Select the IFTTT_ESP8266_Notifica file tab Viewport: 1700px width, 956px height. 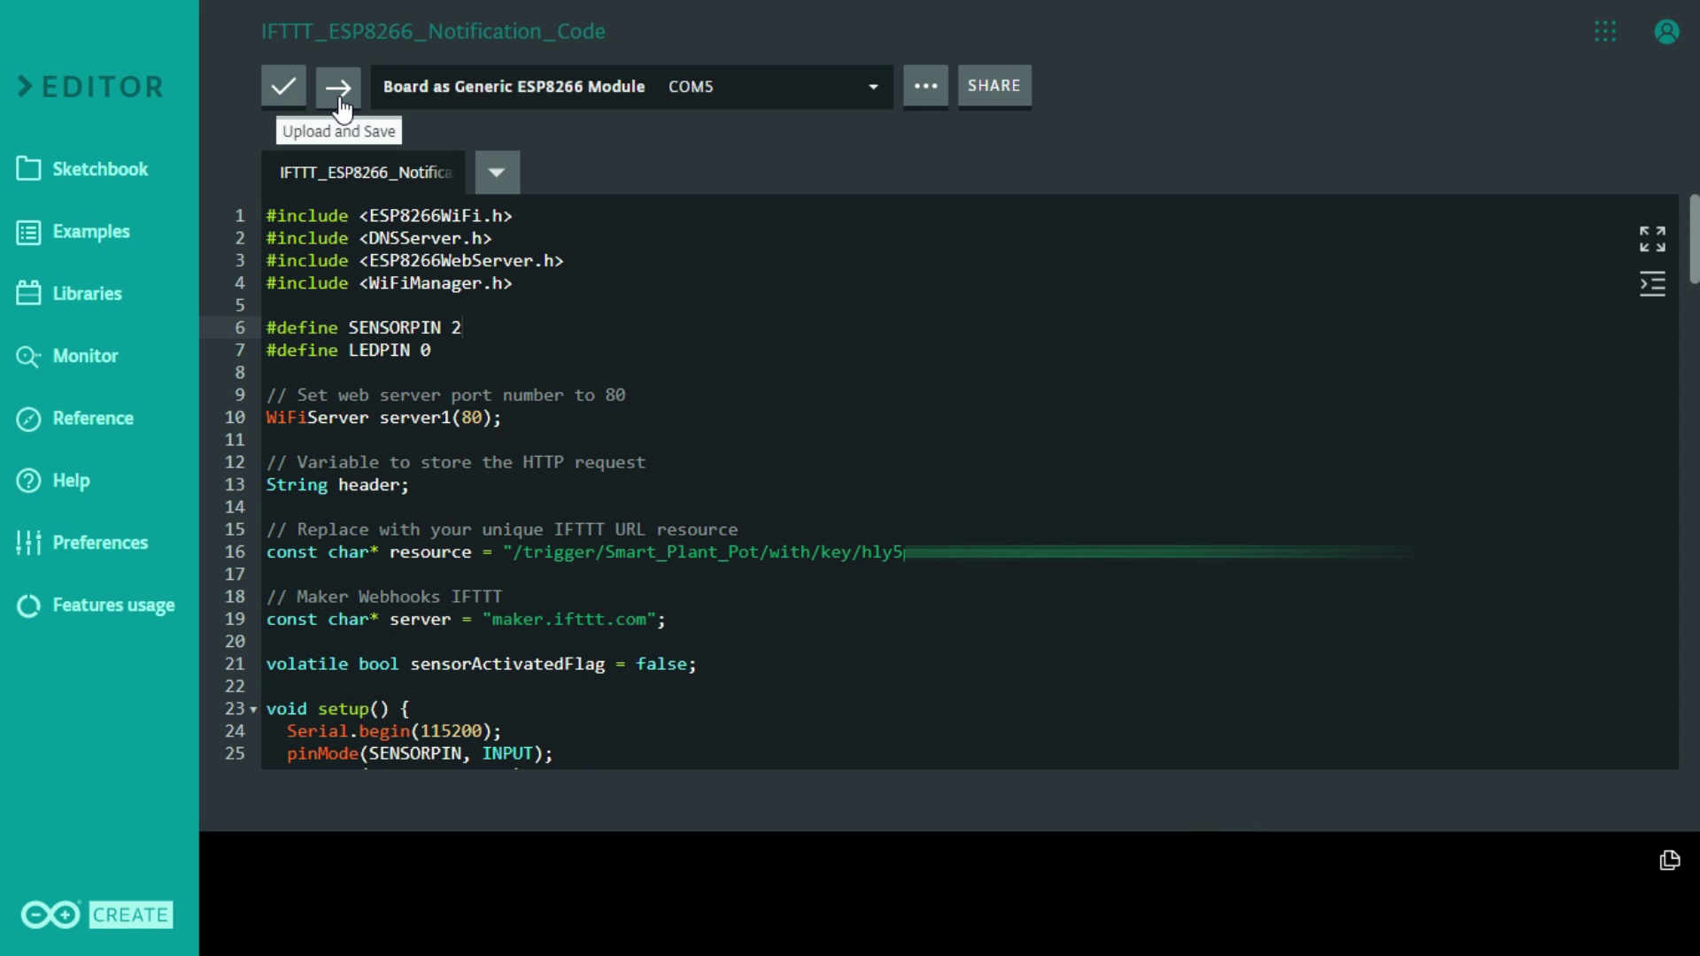click(x=365, y=173)
